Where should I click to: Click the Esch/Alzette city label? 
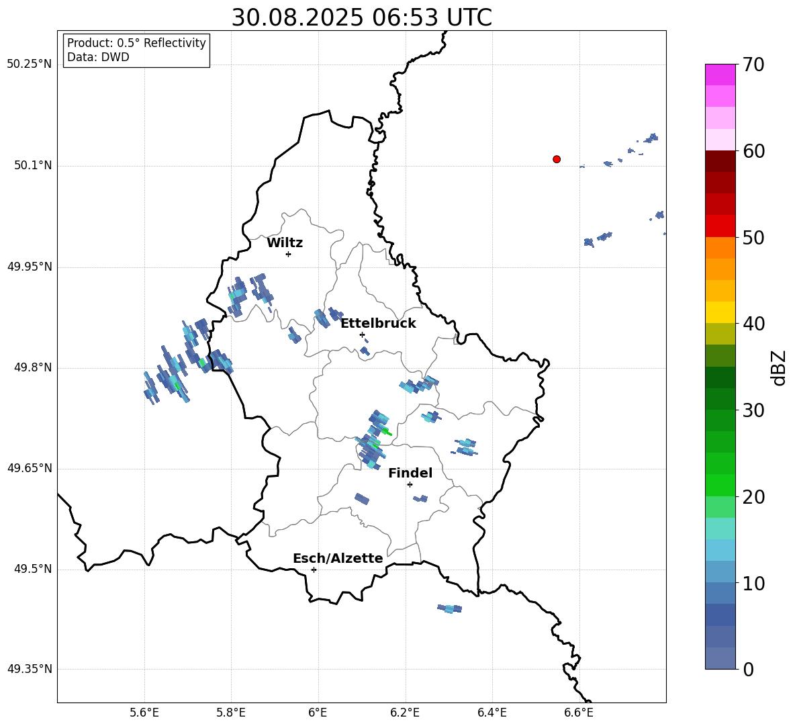338,558
